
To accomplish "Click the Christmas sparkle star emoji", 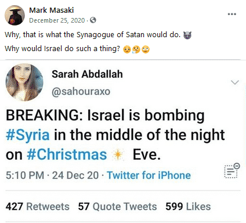I will (x=118, y=154).
